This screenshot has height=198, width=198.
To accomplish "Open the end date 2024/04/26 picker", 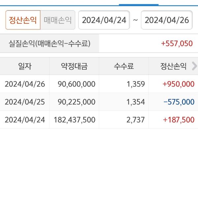I will point(167,20).
